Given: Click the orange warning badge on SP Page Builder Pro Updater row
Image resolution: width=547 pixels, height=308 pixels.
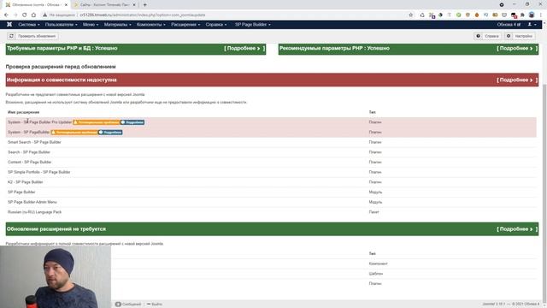Looking at the screenshot, I should 97,122.
